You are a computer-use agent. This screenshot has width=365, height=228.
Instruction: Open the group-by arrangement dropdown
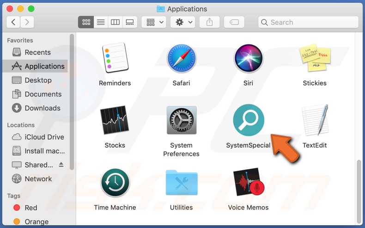[154, 22]
